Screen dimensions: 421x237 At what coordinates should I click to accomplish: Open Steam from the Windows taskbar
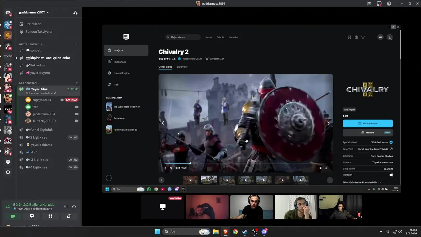(x=245, y=232)
